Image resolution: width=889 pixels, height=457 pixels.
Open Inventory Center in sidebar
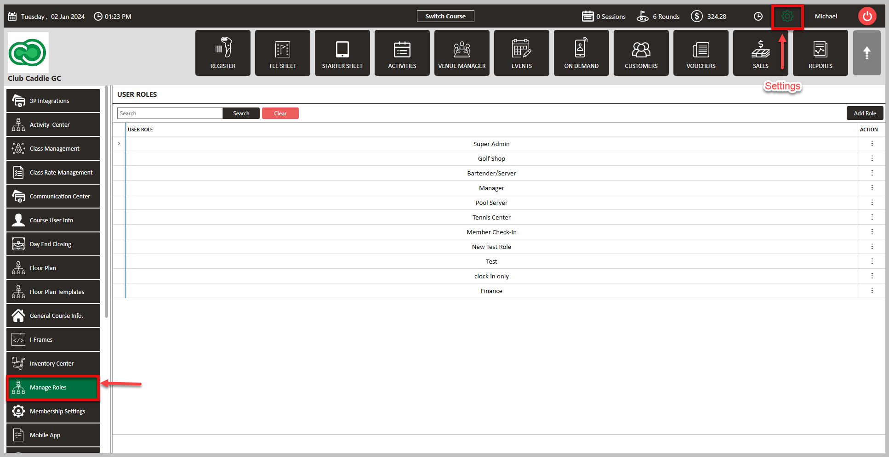coord(53,363)
